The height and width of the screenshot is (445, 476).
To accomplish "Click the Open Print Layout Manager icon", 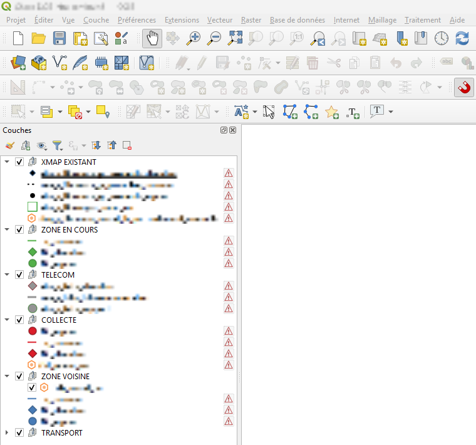I will click(101, 39).
